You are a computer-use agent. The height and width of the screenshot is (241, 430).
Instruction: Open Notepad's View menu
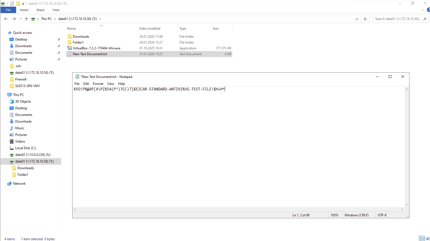coord(111,84)
